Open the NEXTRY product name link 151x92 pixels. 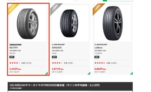pos(14,48)
